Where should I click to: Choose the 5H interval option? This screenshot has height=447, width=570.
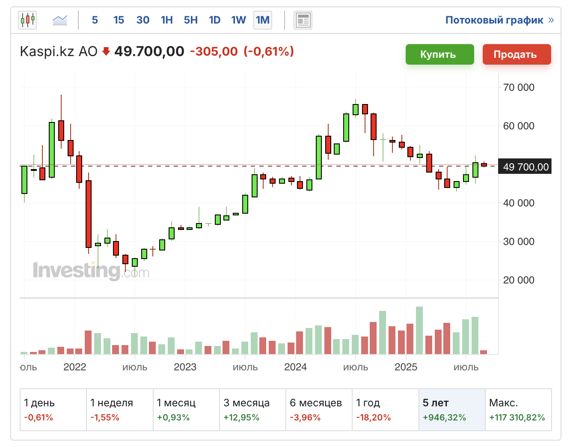pyautogui.click(x=190, y=20)
